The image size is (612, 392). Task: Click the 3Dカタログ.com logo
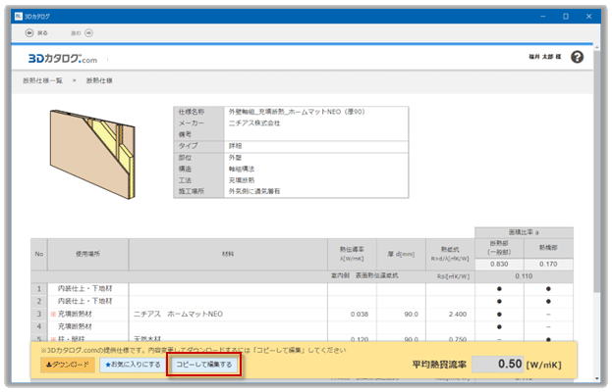tap(61, 57)
